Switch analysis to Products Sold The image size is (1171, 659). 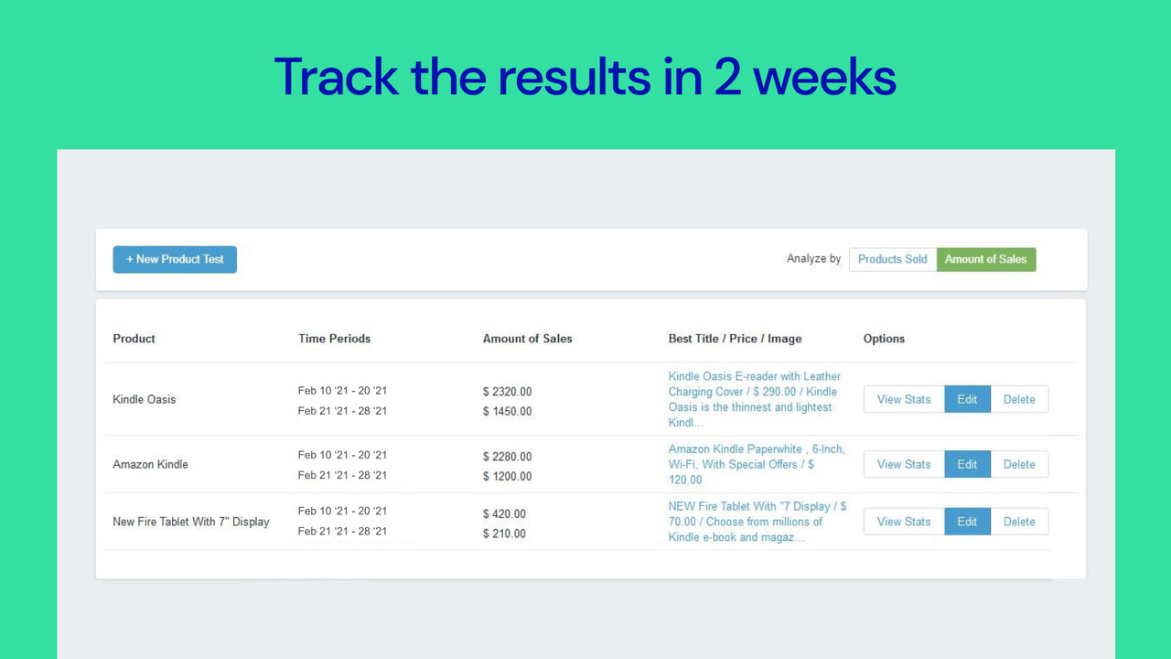[x=892, y=259]
